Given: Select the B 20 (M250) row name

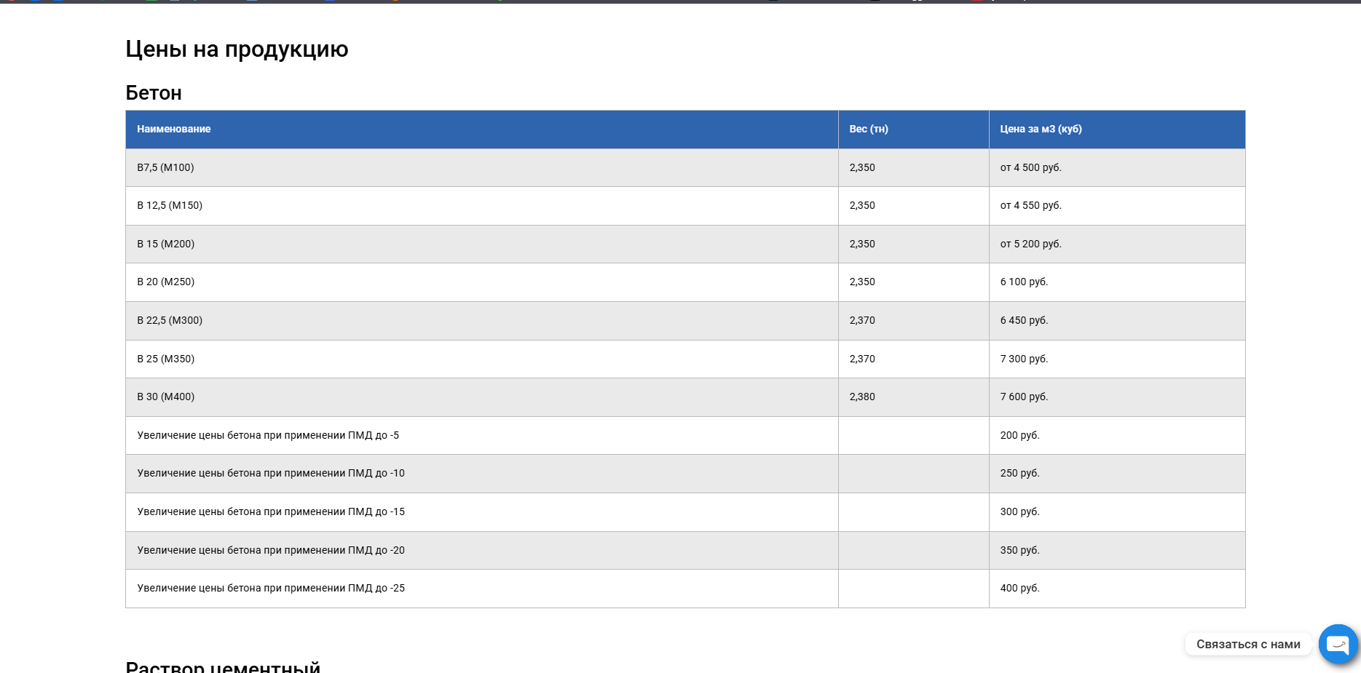Looking at the screenshot, I should pos(166,282).
